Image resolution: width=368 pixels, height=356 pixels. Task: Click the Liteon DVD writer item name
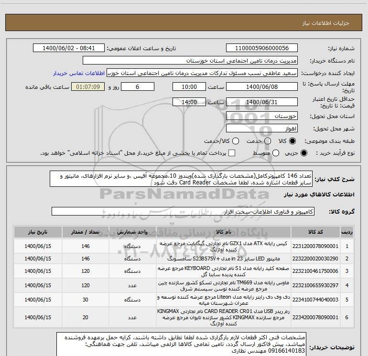point(224,300)
